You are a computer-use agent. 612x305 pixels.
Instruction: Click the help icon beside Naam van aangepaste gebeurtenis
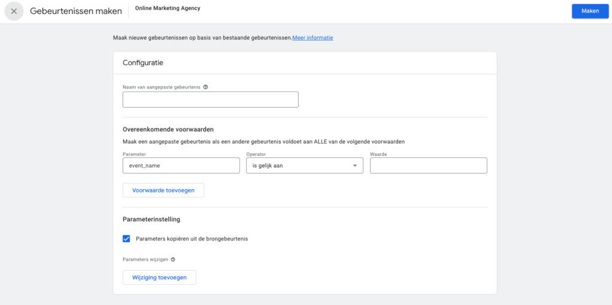click(x=206, y=87)
